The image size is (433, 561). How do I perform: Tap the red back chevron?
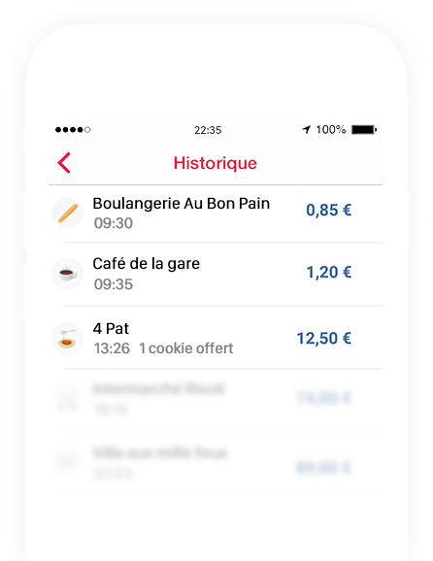point(64,163)
